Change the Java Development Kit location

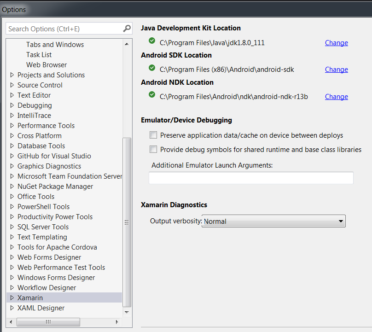click(x=337, y=43)
